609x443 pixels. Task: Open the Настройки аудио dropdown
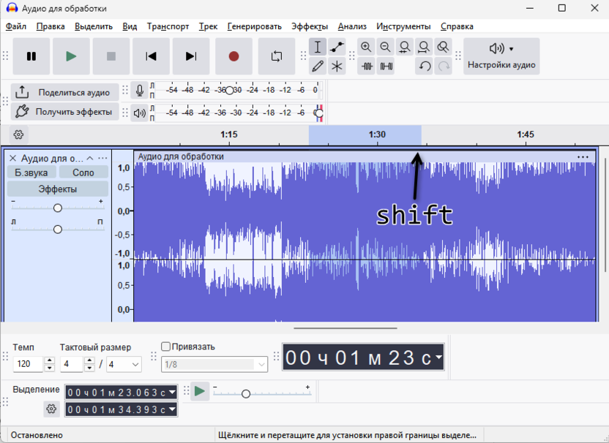[501, 56]
